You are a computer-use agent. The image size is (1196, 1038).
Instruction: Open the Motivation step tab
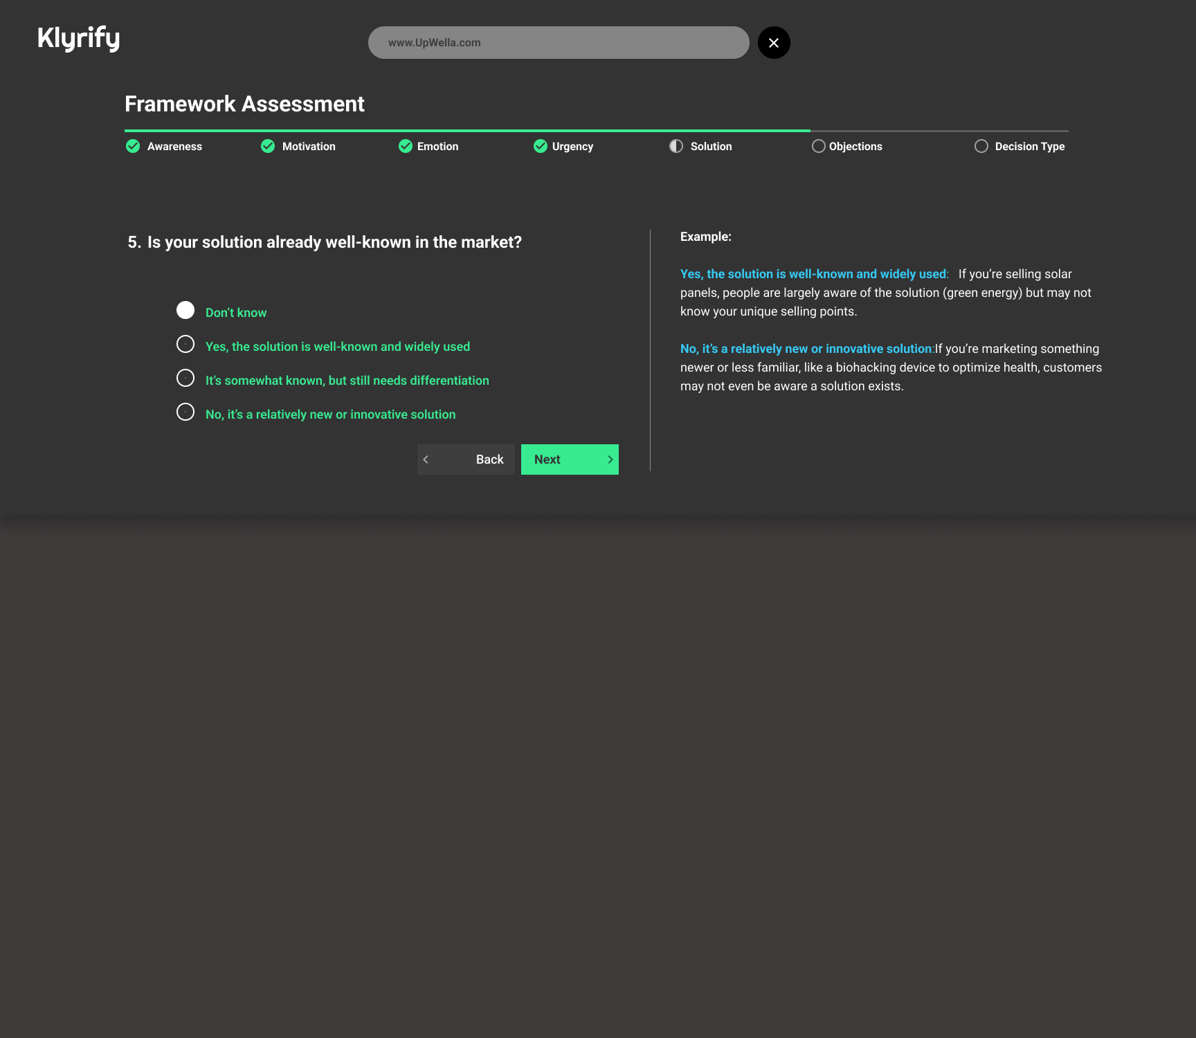click(x=309, y=147)
